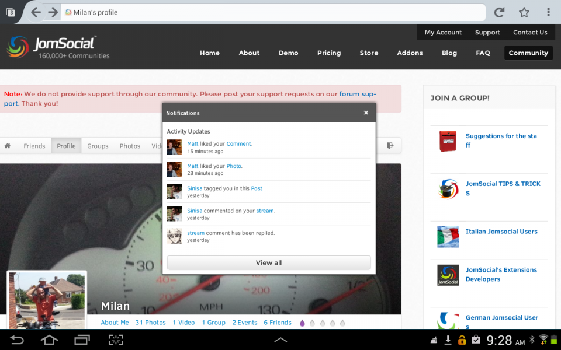Tap the Android home button
The image size is (561, 350).
click(x=49, y=339)
